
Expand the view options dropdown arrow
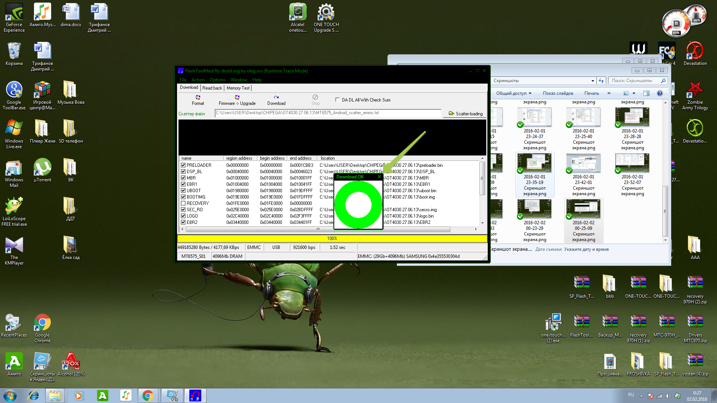click(x=634, y=93)
